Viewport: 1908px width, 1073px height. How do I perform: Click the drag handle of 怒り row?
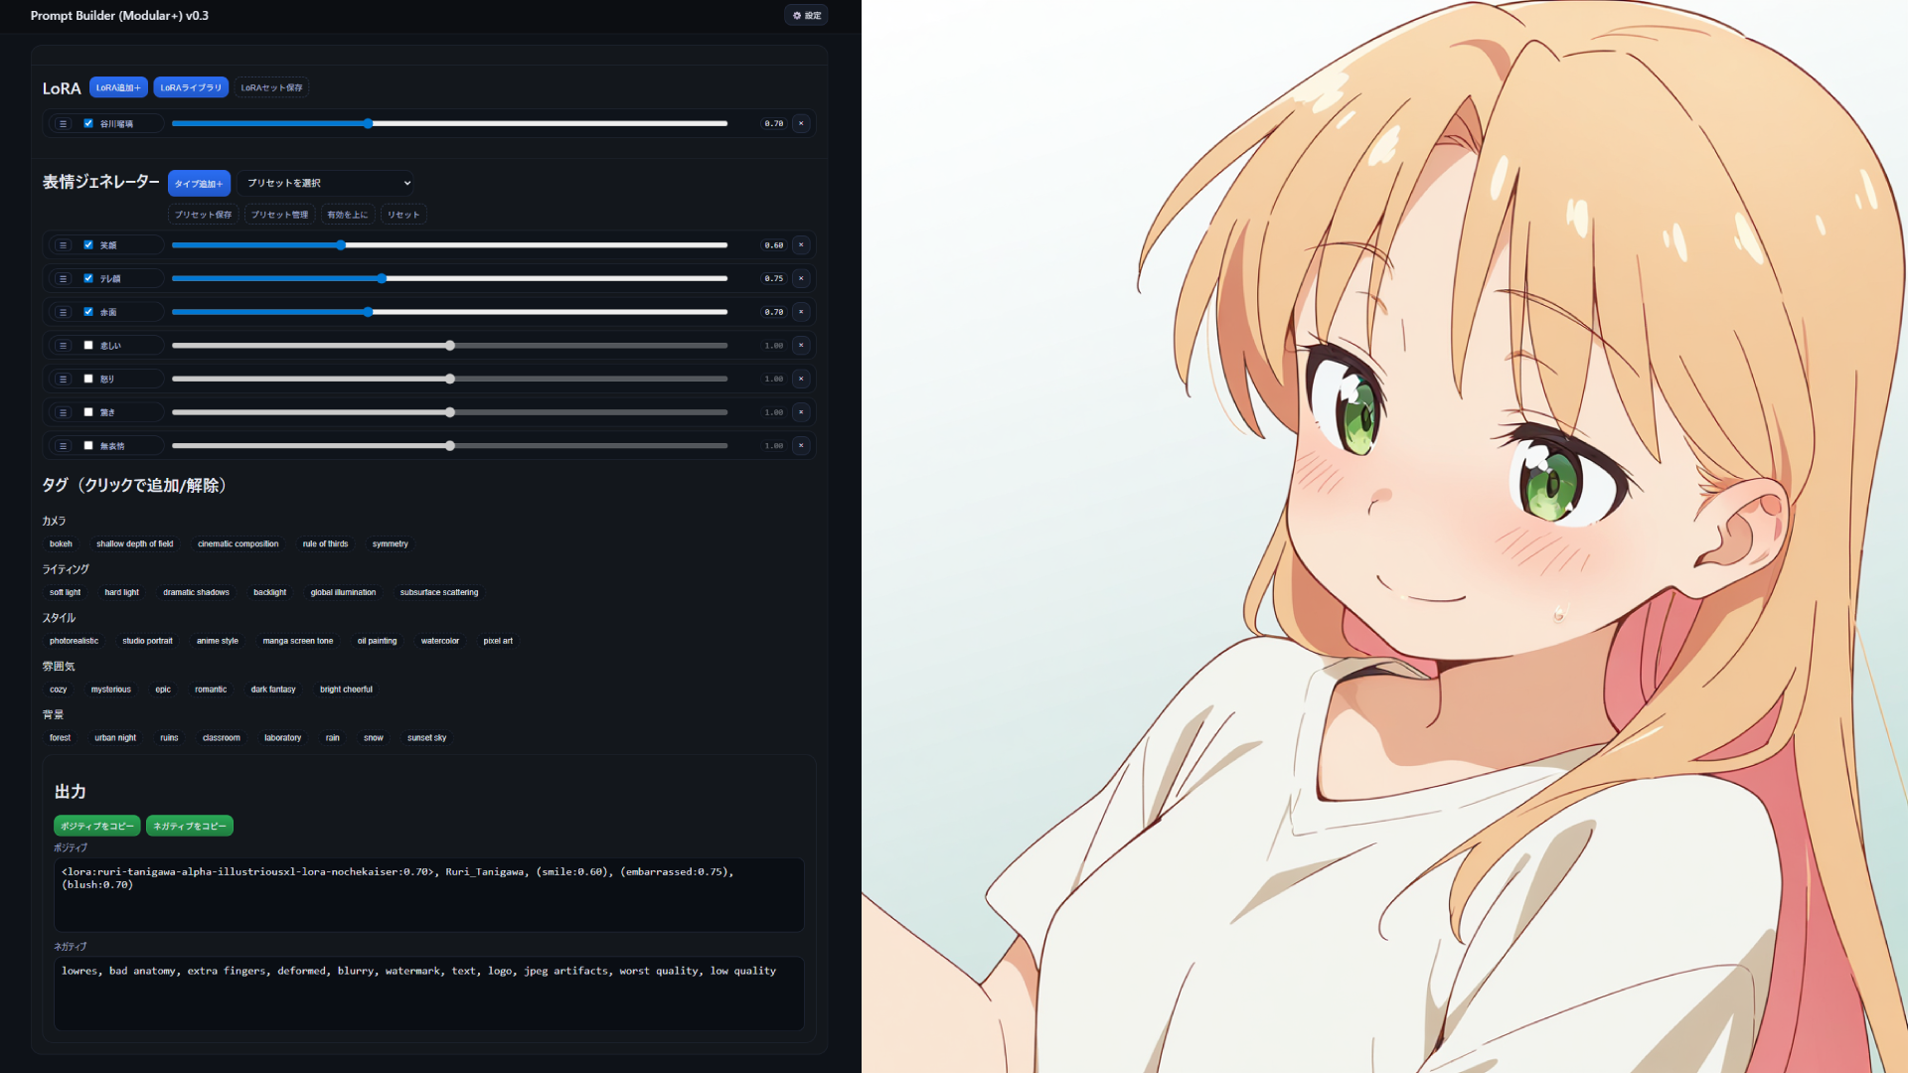tap(63, 379)
